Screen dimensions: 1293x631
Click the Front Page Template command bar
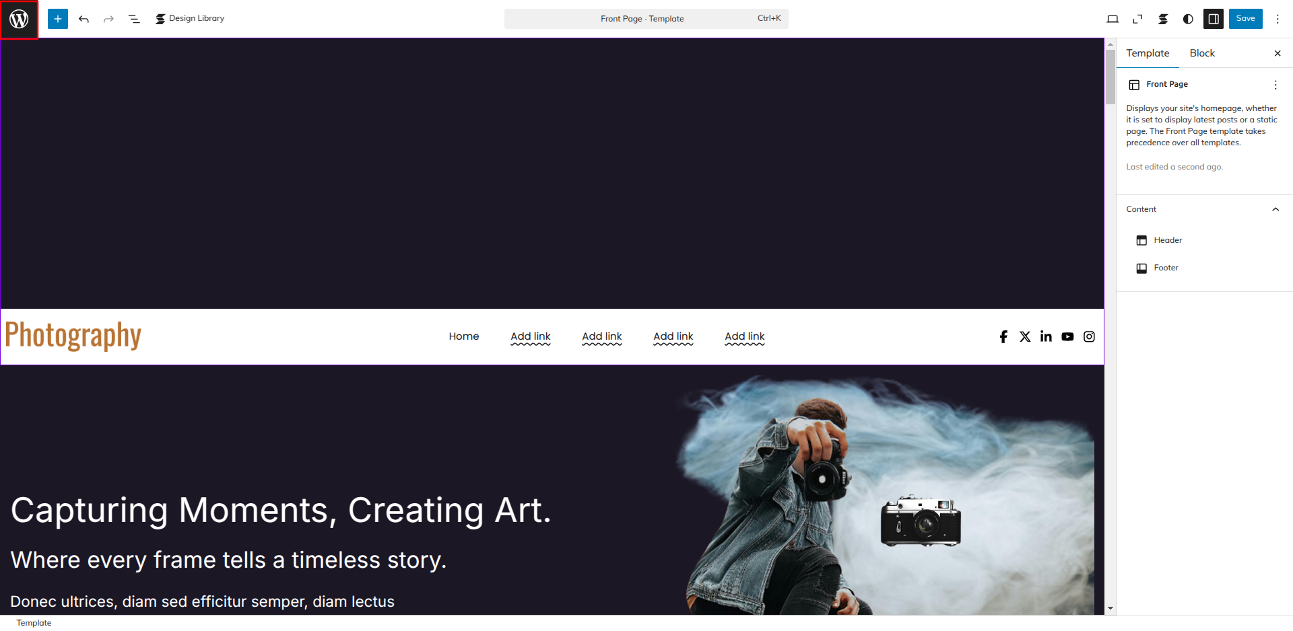point(646,19)
